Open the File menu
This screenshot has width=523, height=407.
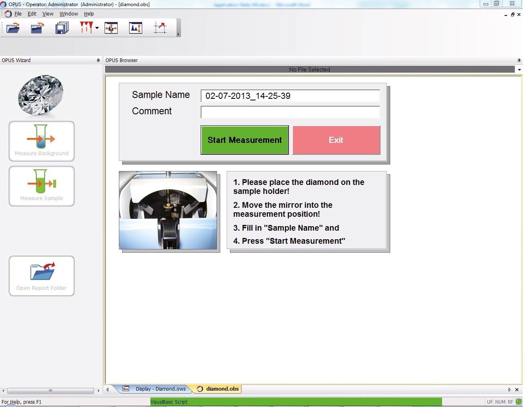pos(18,13)
